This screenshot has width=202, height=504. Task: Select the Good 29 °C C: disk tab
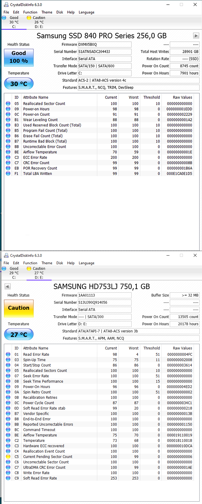tap(14, 273)
